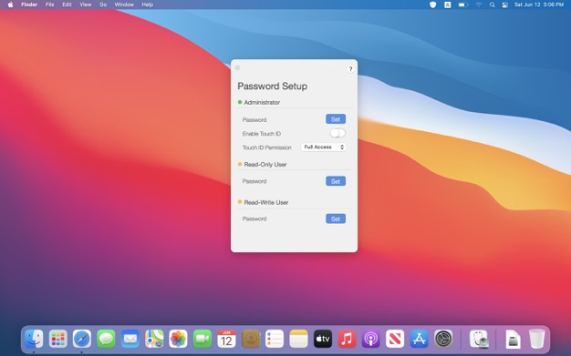Open Calendar from the Dock

coord(226,339)
